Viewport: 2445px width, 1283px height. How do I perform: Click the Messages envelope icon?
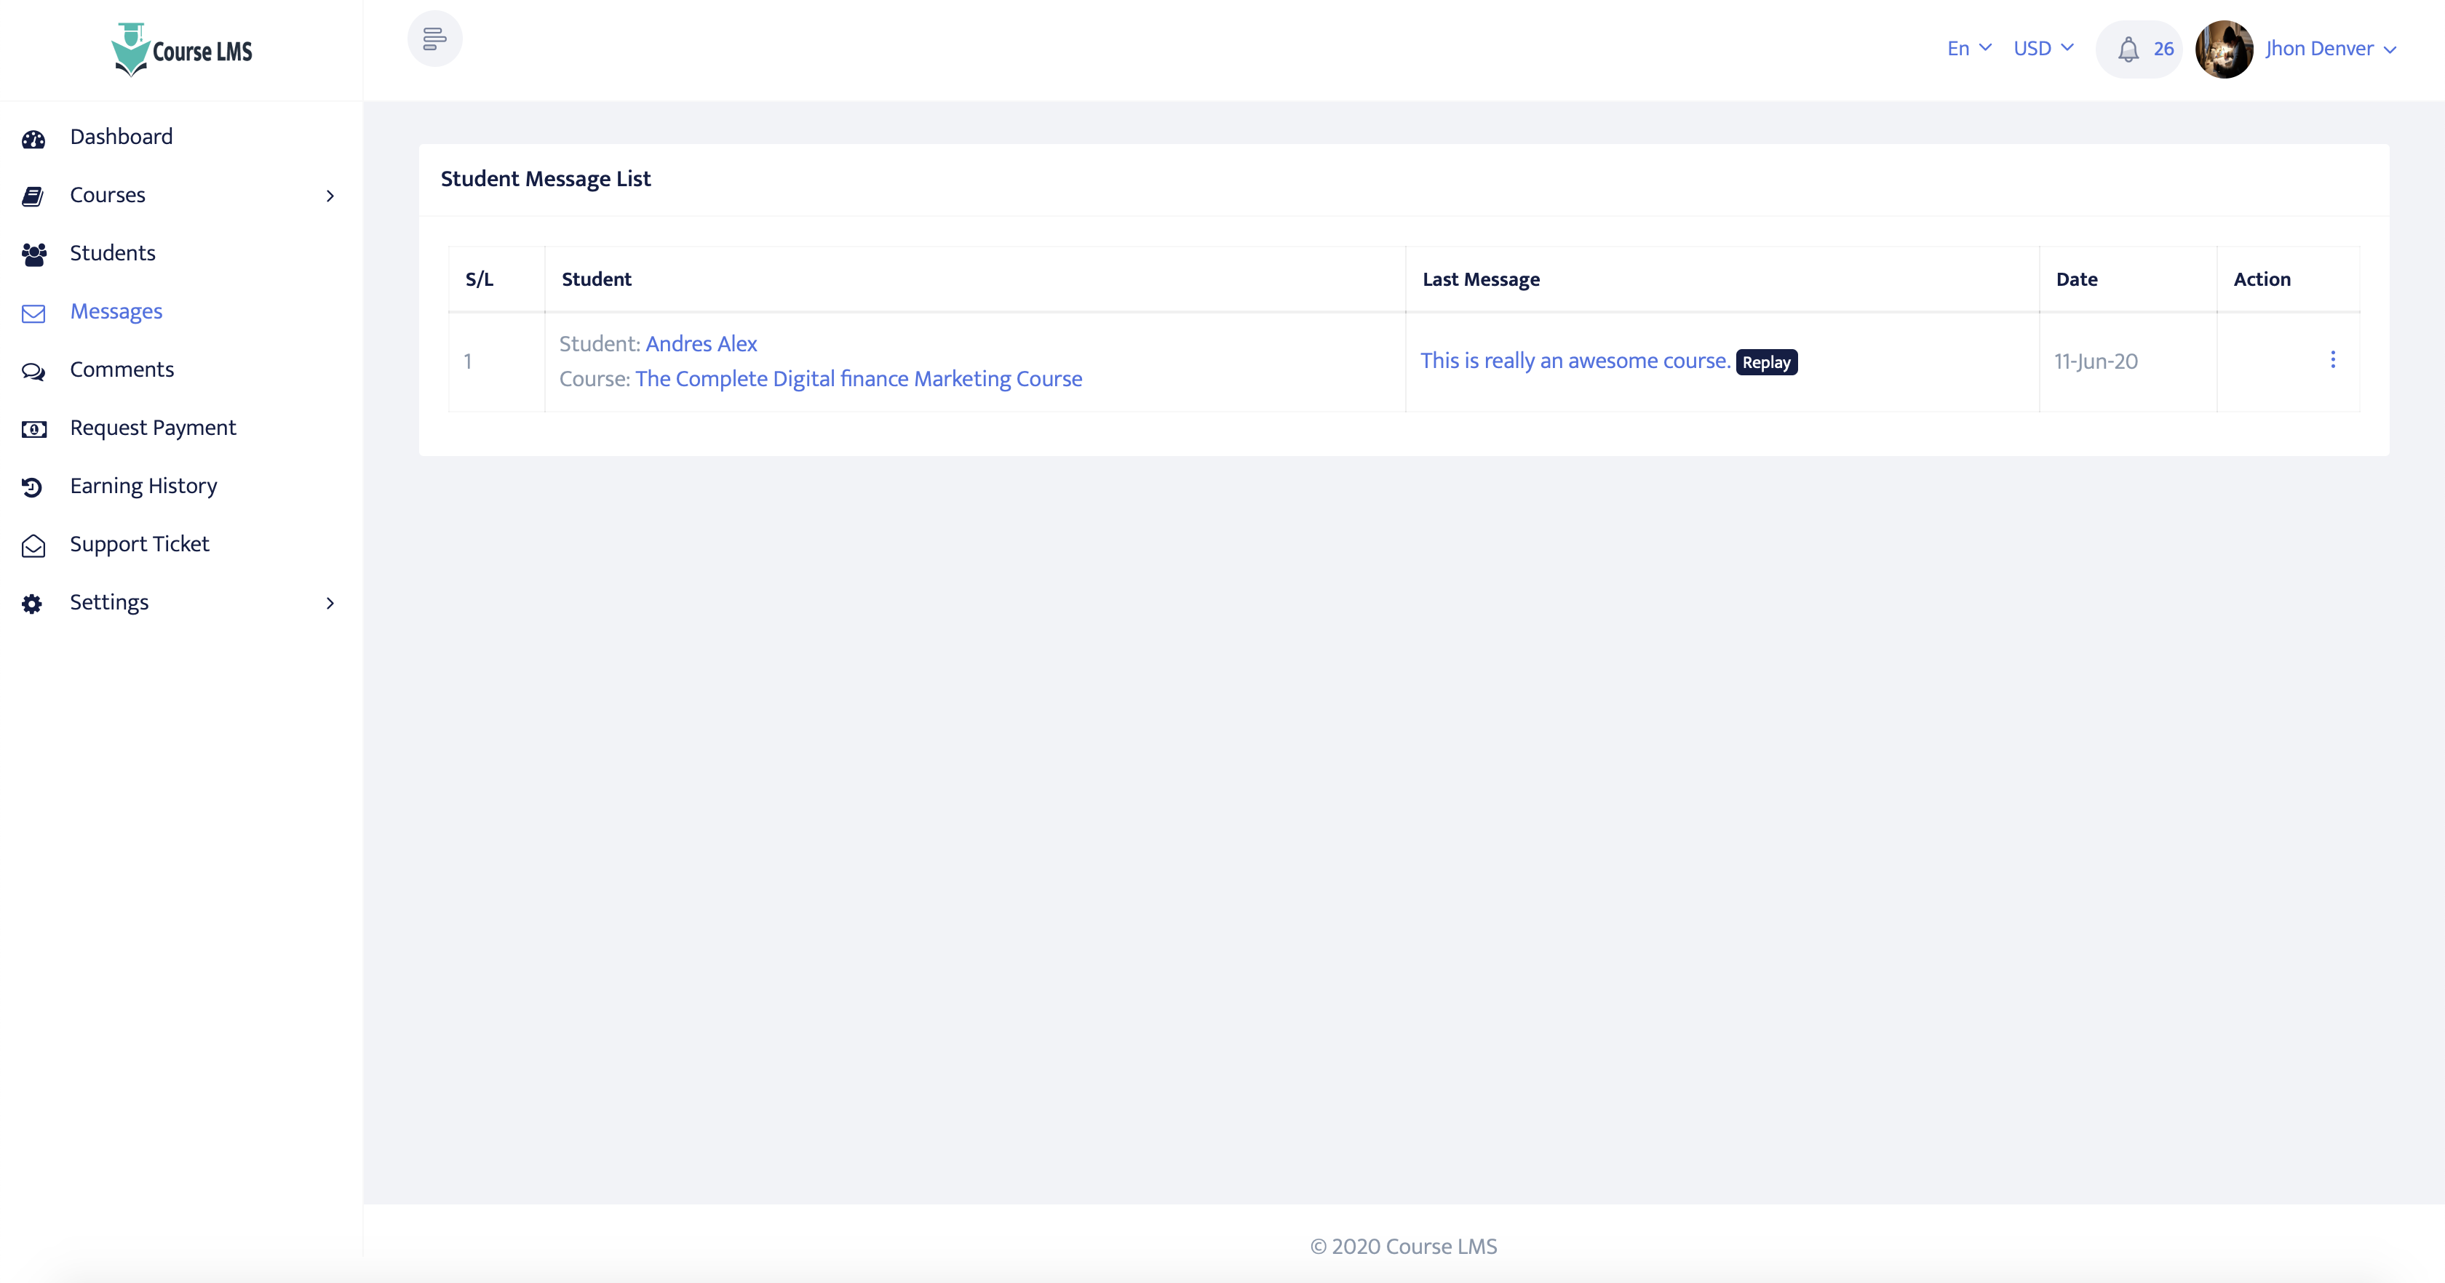coord(33,313)
